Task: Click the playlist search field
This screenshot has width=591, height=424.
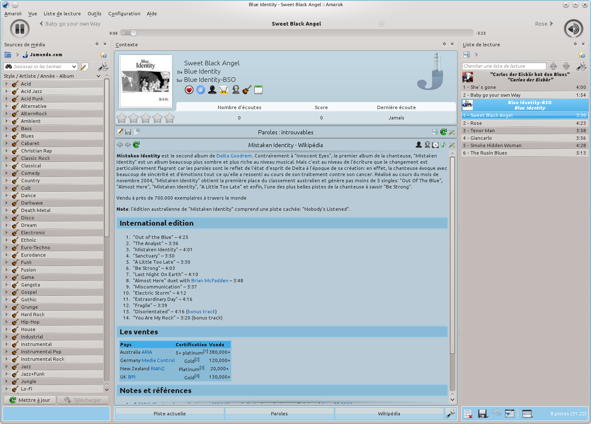Action: coord(504,66)
